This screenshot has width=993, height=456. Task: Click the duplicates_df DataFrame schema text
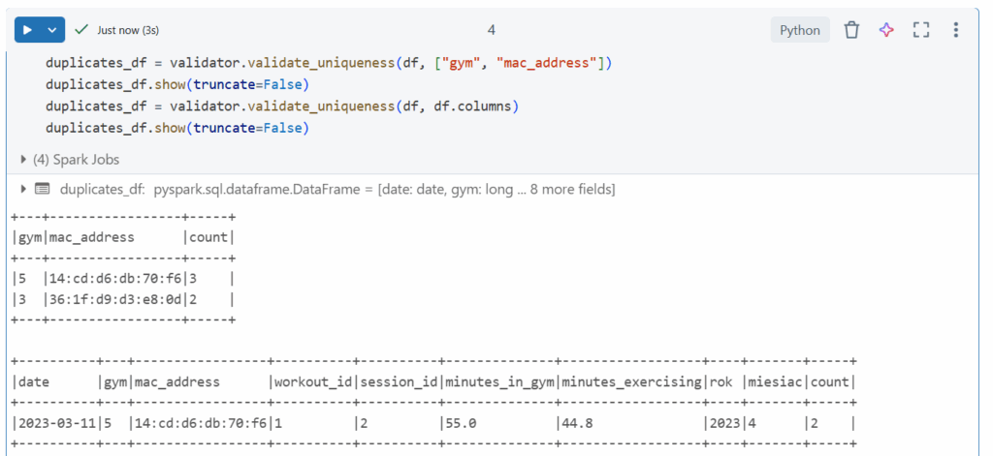[x=336, y=189]
